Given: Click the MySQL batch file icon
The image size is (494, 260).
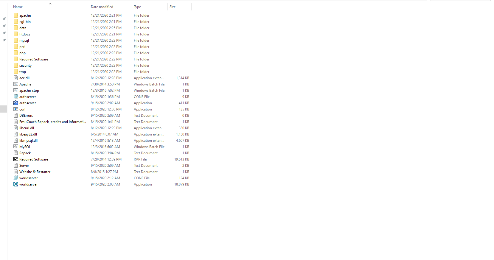Looking at the screenshot, I should [x=16, y=147].
